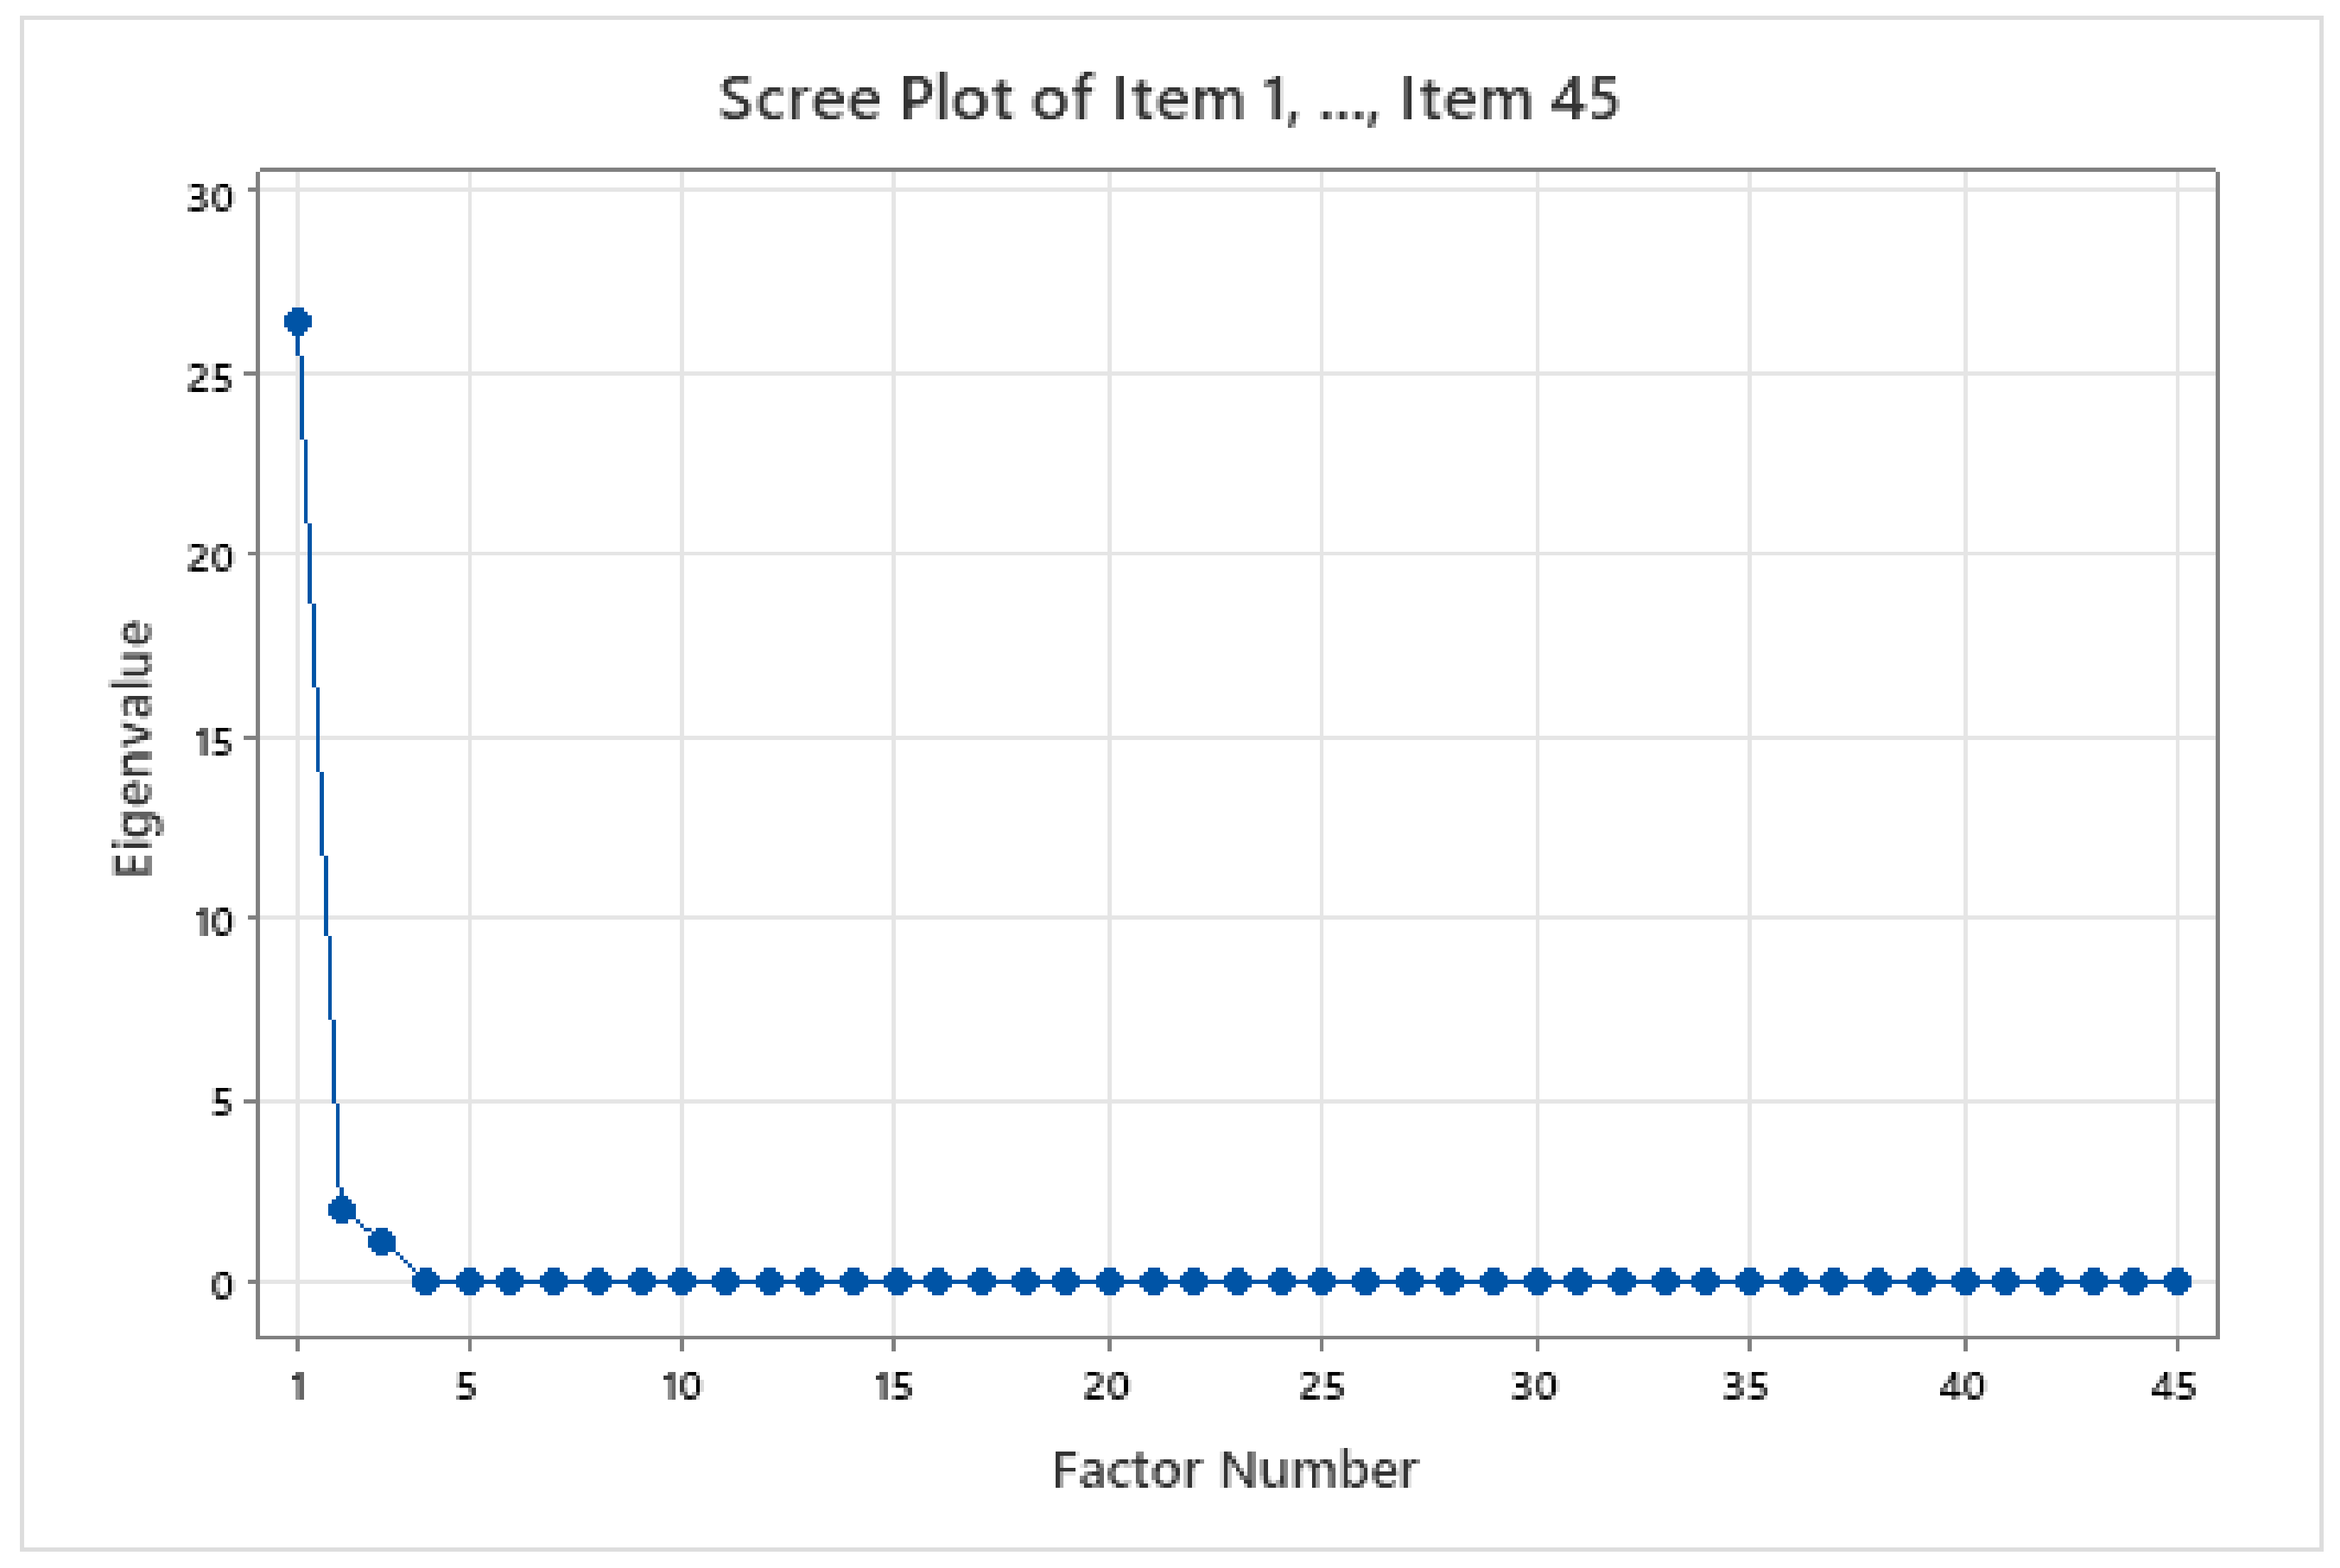This screenshot has height=1568, width=2340.
Task: Click the data point at factor 10
Action: 681,1281
